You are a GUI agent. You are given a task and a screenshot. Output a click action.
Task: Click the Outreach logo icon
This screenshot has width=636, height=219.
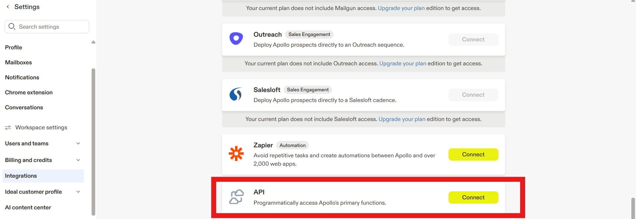tap(236, 39)
